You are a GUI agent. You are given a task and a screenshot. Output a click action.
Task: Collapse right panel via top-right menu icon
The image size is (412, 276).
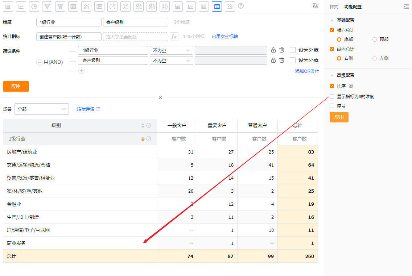(x=407, y=7)
